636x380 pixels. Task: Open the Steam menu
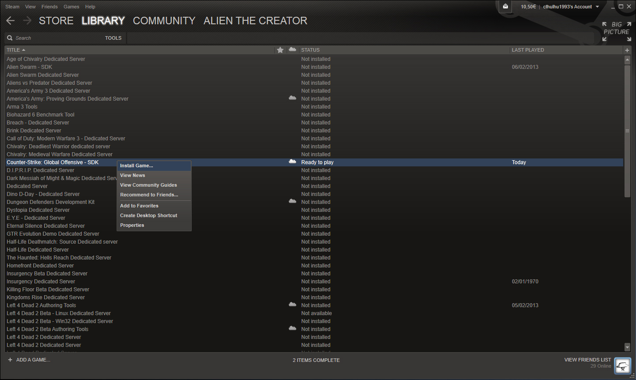coord(12,7)
